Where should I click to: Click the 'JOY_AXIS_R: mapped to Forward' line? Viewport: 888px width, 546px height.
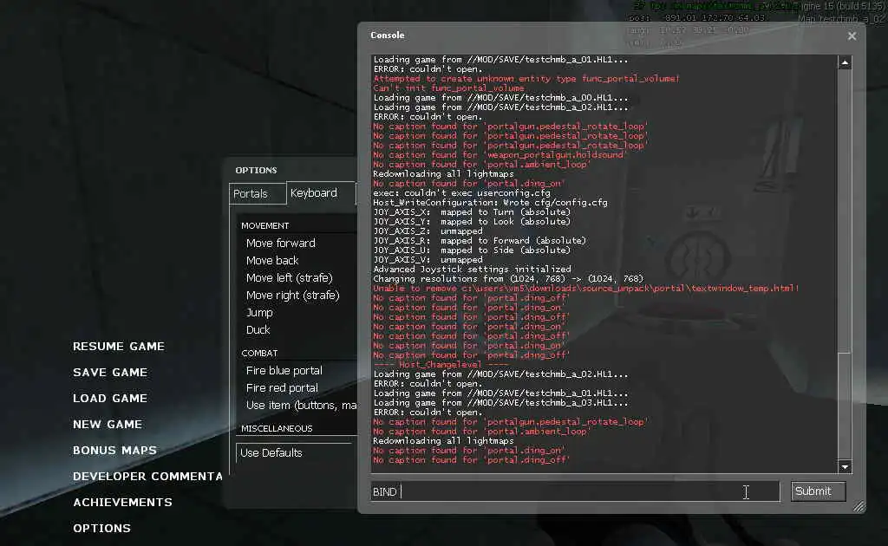click(x=480, y=240)
